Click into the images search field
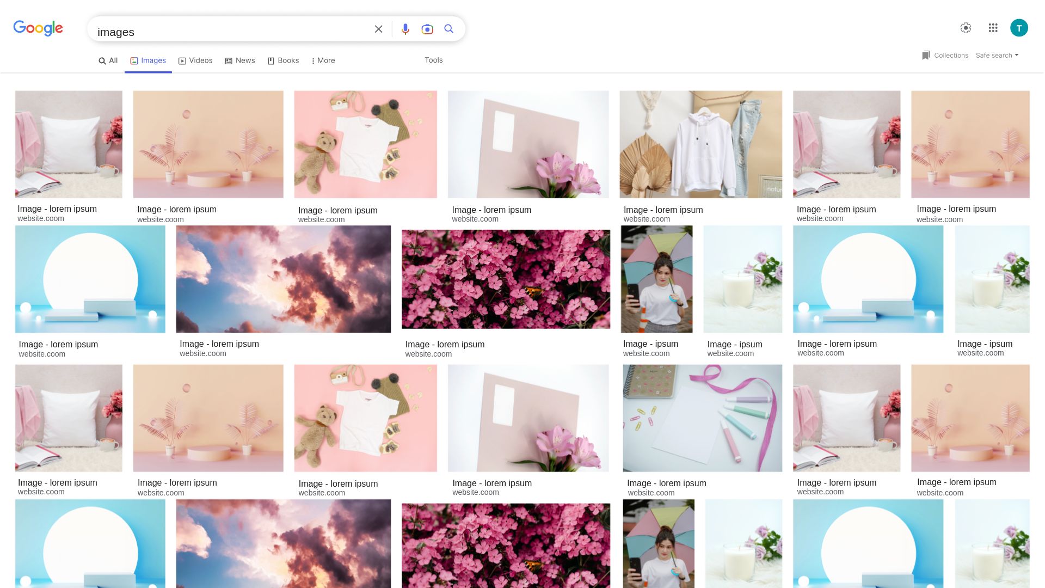This screenshot has height=588, width=1045. point(229,32)
